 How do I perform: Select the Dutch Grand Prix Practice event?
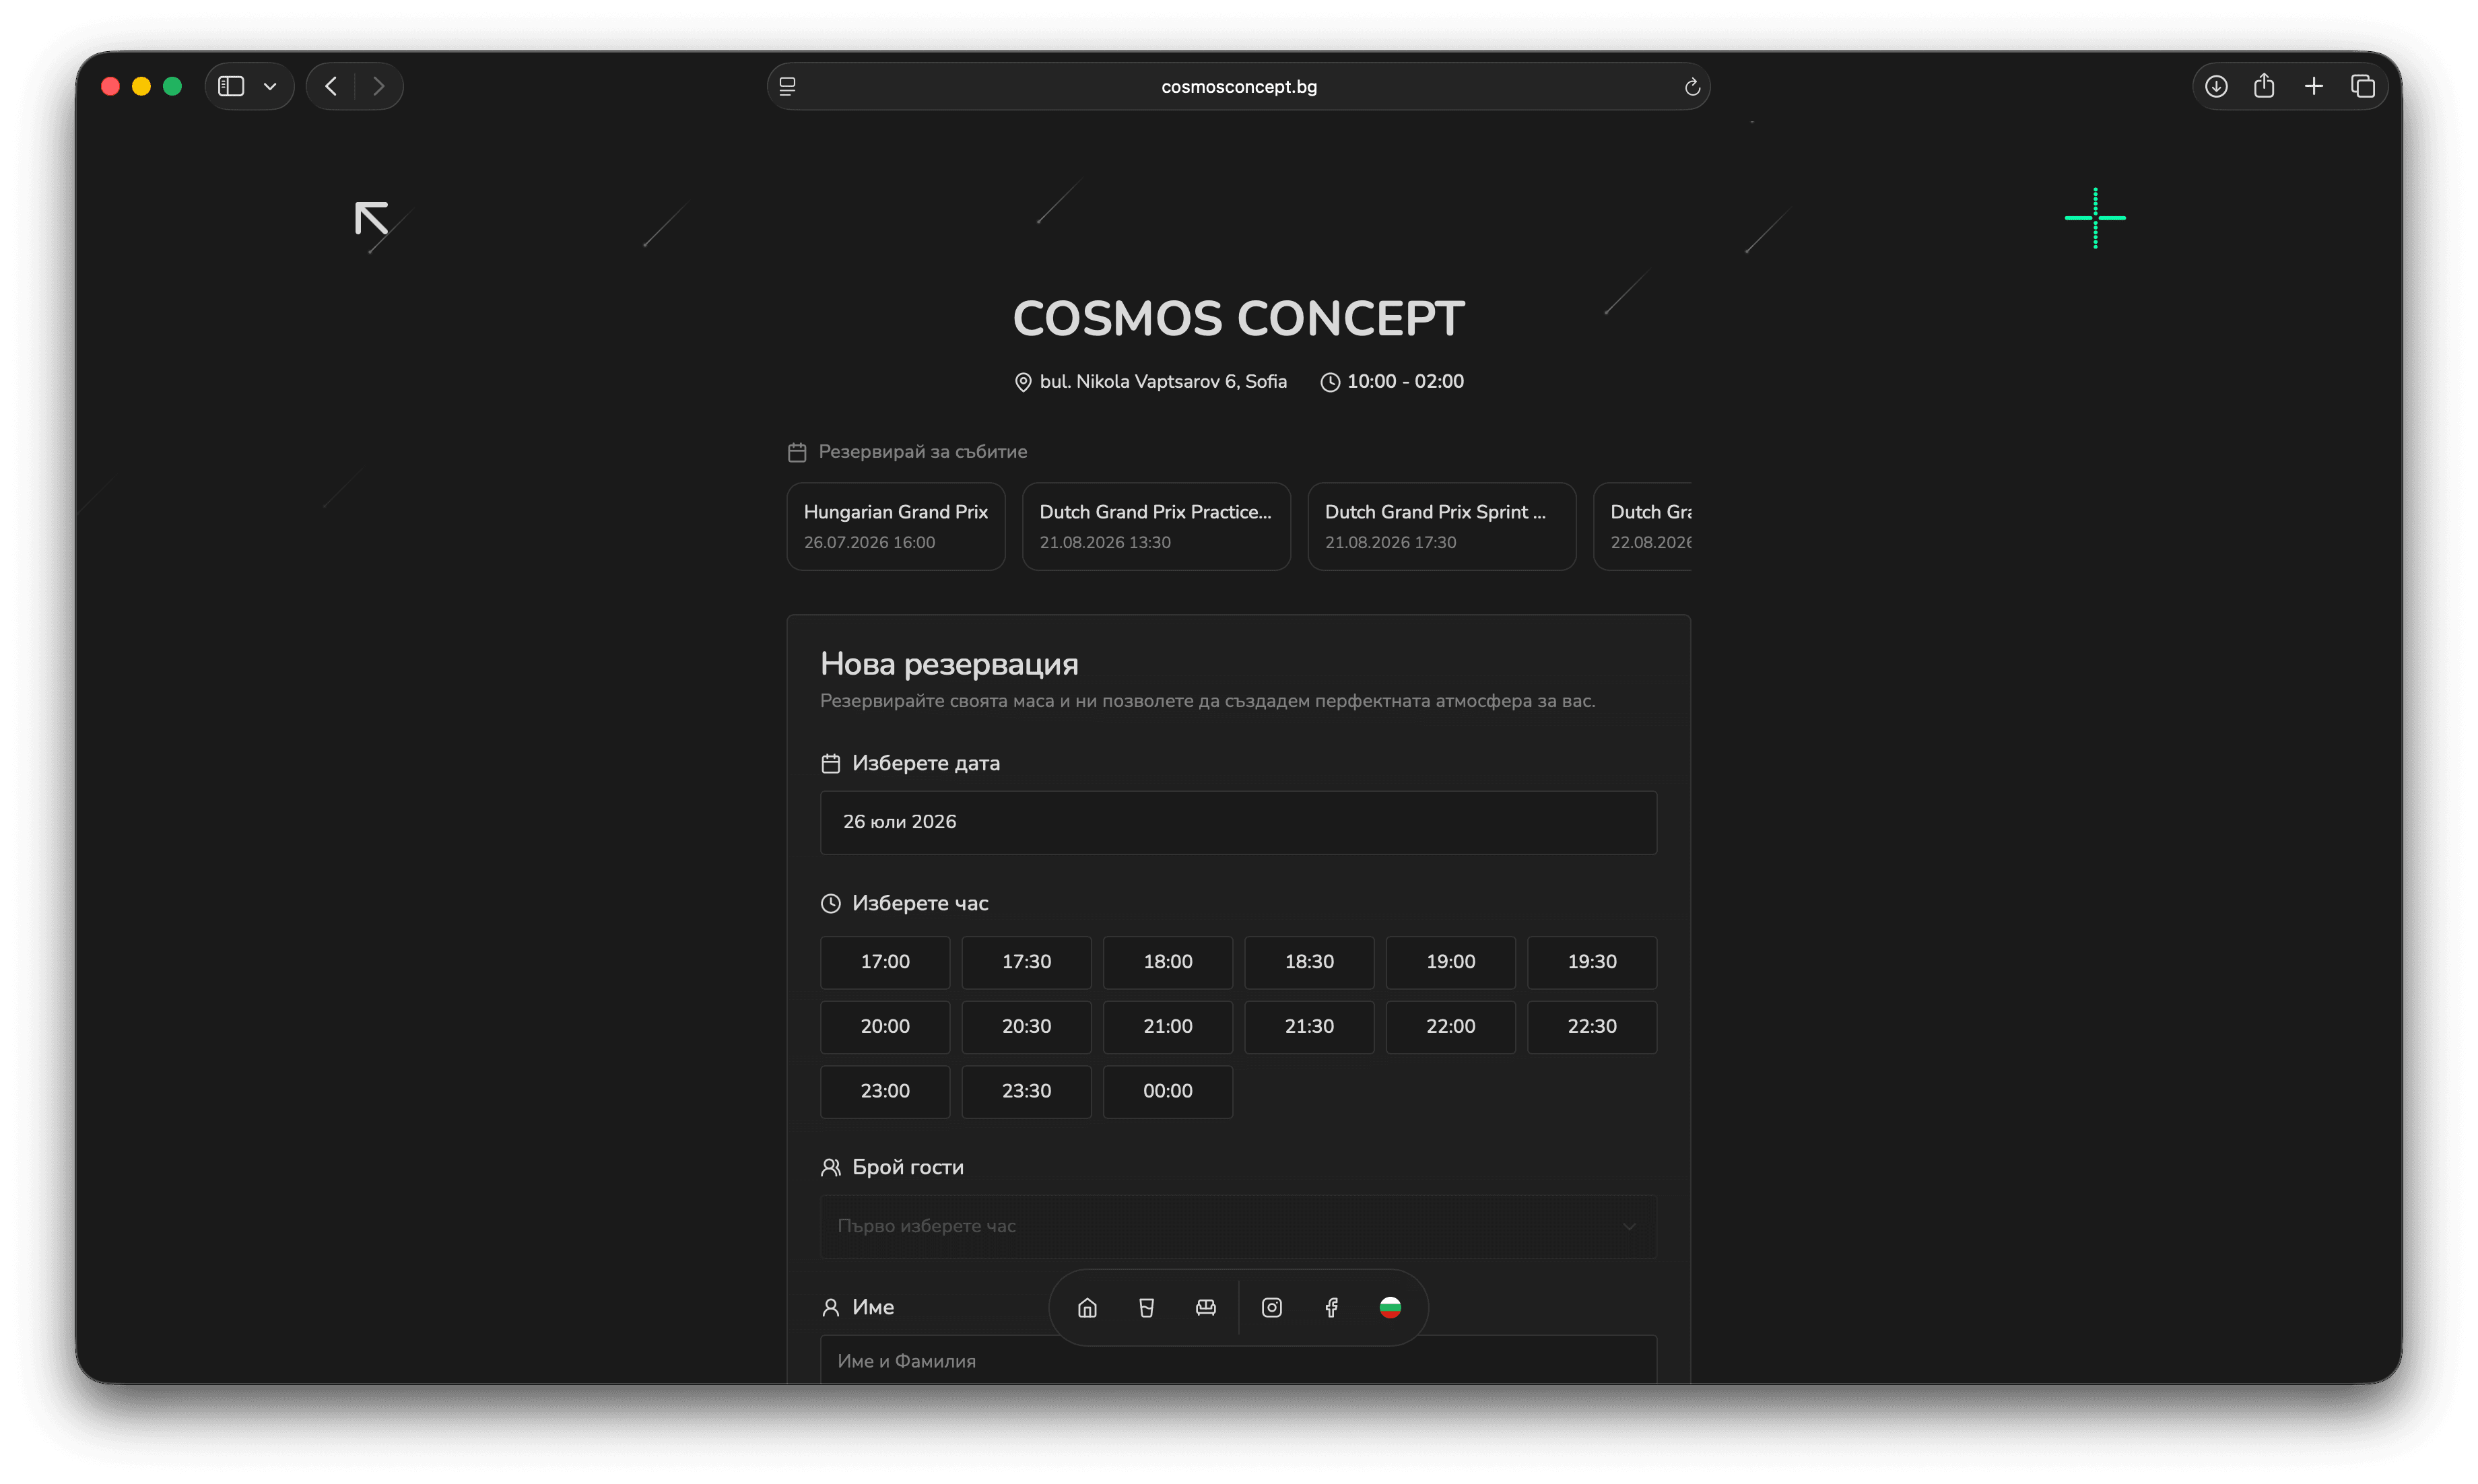pyautogui.click(x=1156, y=527)
